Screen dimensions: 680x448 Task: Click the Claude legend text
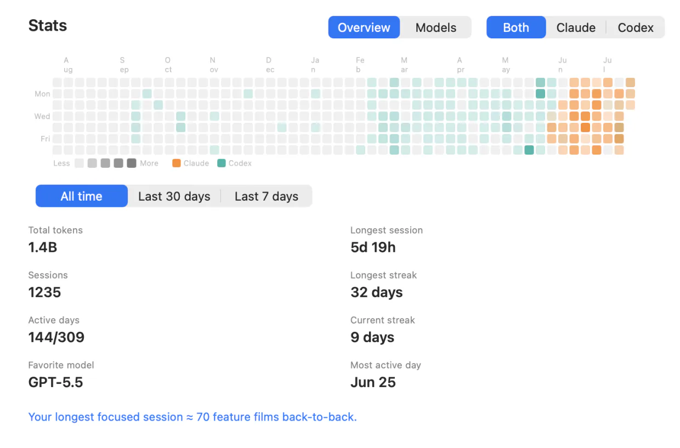tap(196, 163)
